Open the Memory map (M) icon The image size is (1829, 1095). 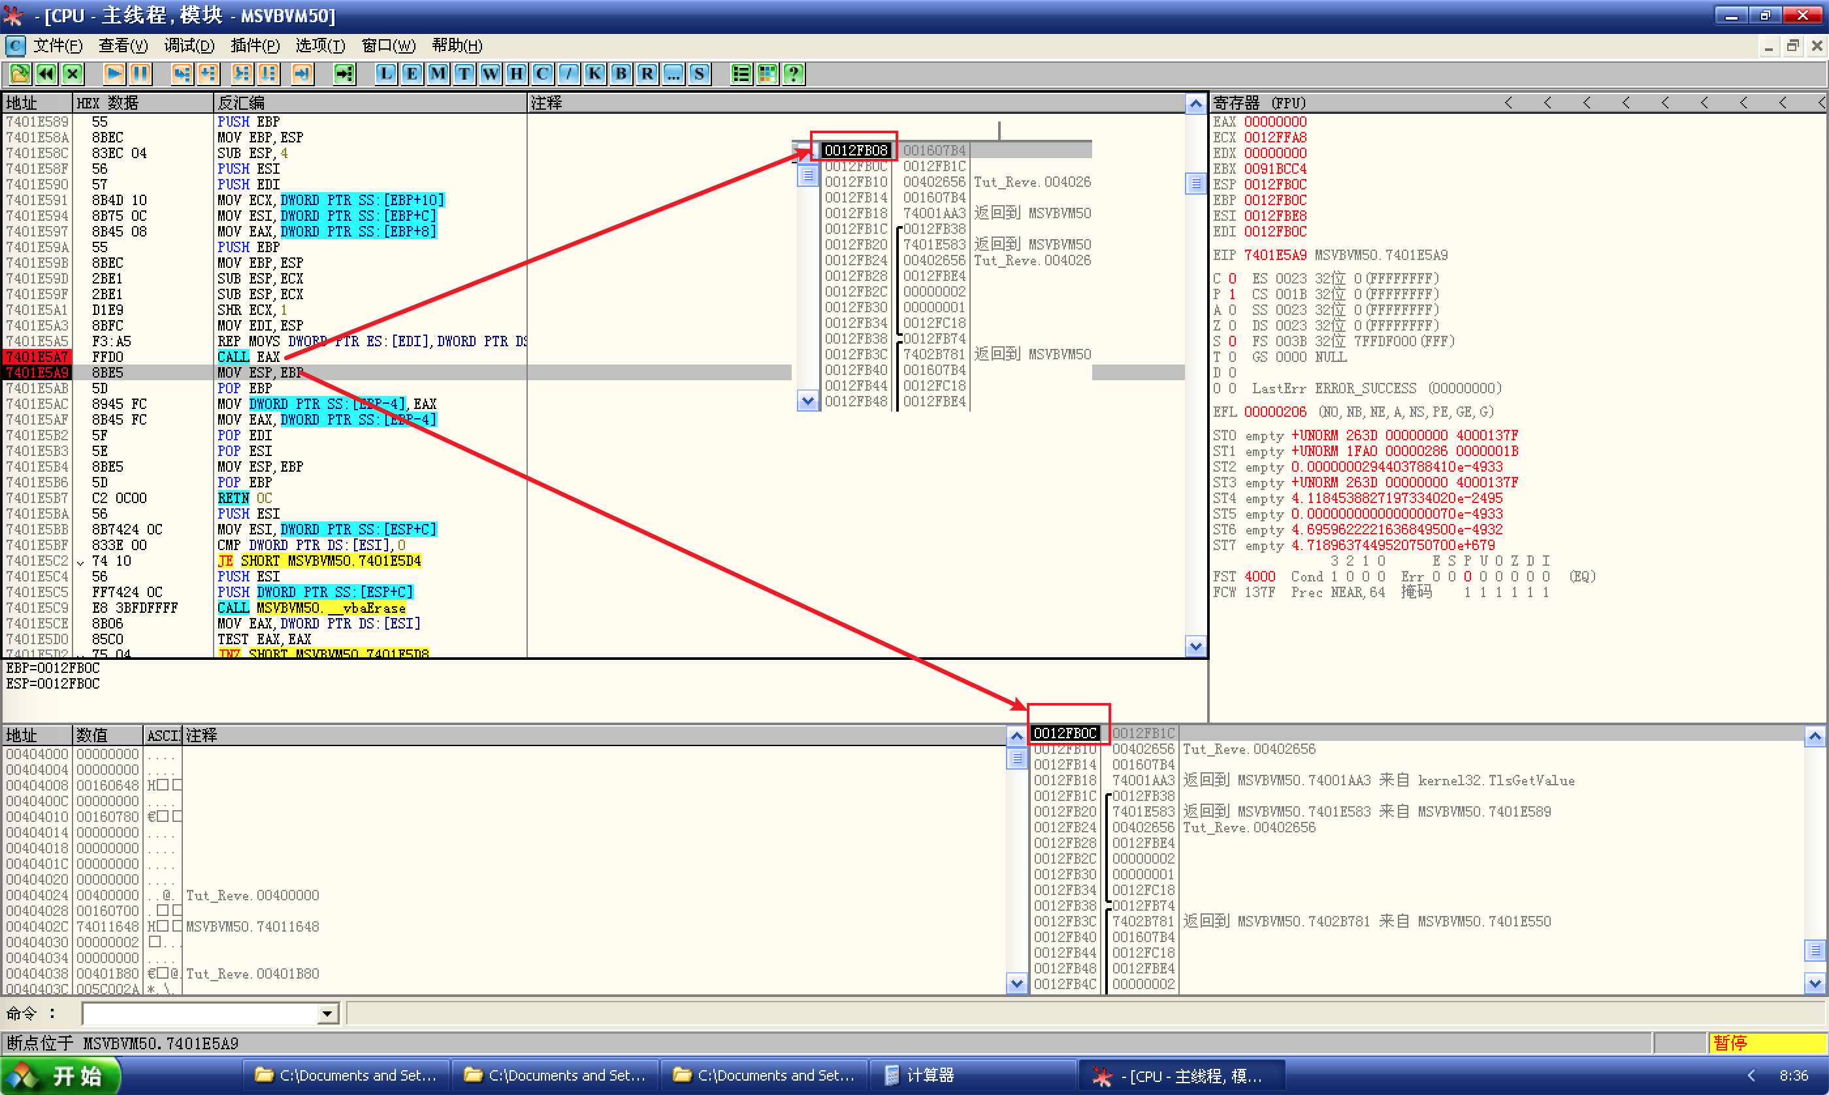click(x=438, y=74)
